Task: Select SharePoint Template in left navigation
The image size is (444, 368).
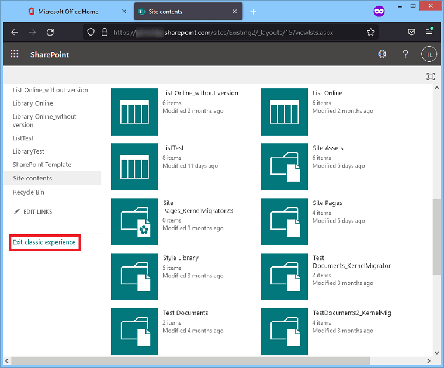Action: tap(41, 165)
